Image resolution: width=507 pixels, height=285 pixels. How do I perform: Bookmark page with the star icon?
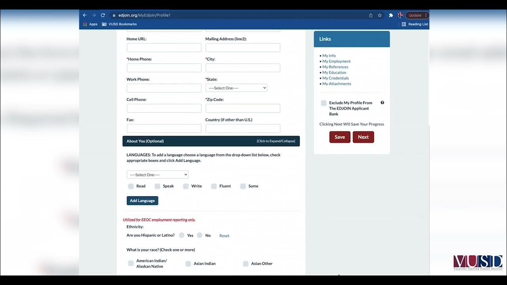(380, 15)
